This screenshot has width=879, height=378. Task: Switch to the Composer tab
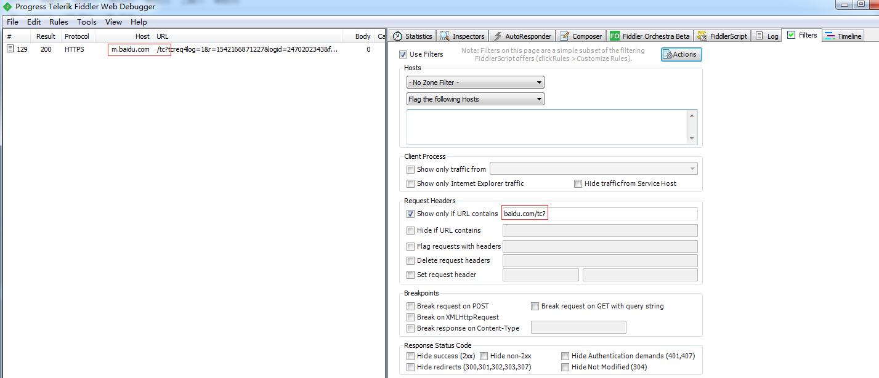coord(581,36)
